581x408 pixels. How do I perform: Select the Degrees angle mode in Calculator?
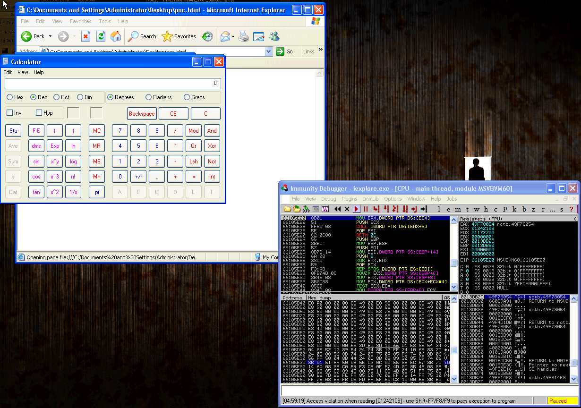111,97
